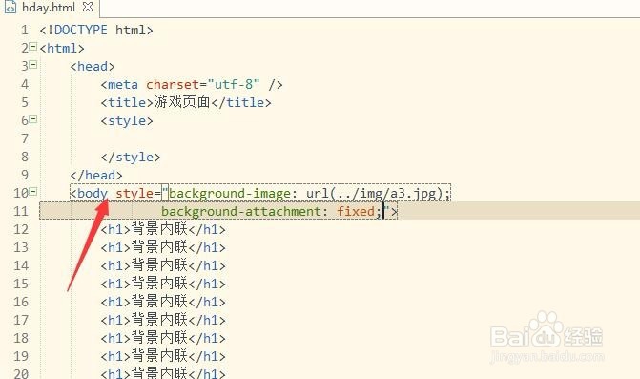Image resolution: width=640 pixels, height=379 pixels.
Task: Click the url(../img/a3.jpg) value
Action: pos(375,193)
